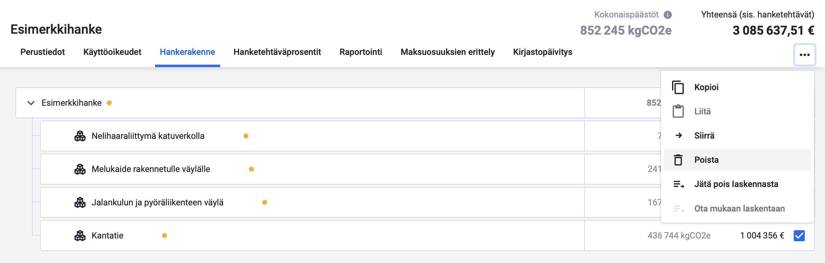Choose Poista from the context menu
Image resolution: width=825 pixels, height=263 pixels.
point(737,160)
